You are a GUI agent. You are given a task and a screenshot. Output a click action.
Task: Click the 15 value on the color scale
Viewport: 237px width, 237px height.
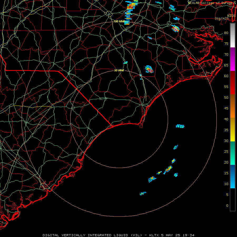226,173
